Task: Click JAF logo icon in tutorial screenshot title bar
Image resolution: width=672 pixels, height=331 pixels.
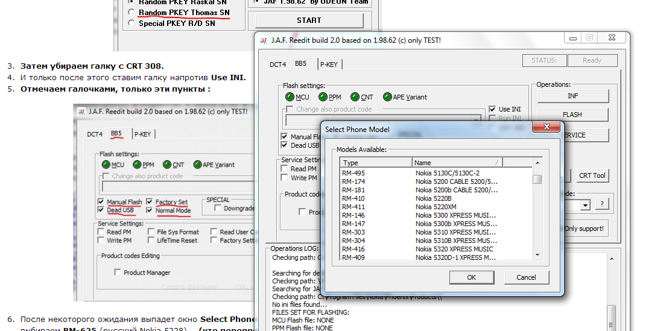Action: click(x=81, y=112)
